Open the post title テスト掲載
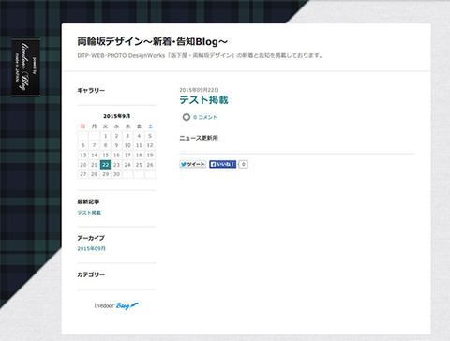The image size is (450, 341). 203,100
